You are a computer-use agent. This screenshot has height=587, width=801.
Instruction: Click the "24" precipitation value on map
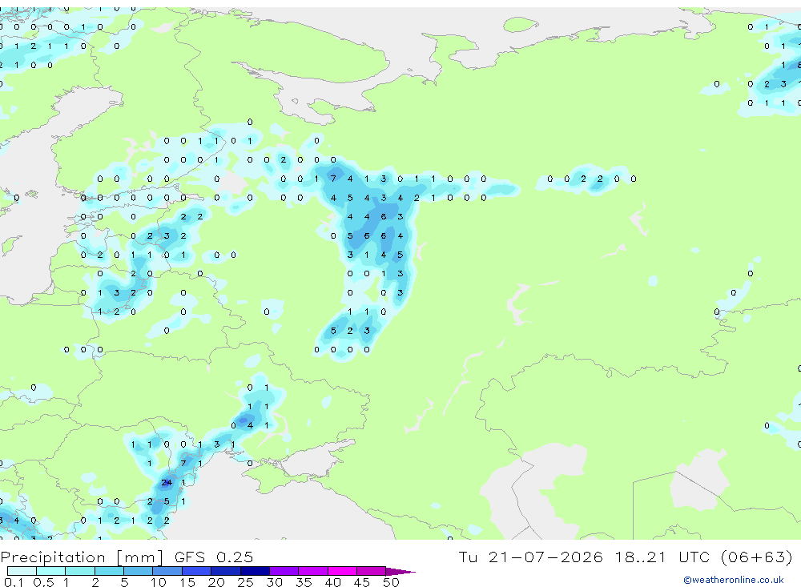tap(167, 482)
